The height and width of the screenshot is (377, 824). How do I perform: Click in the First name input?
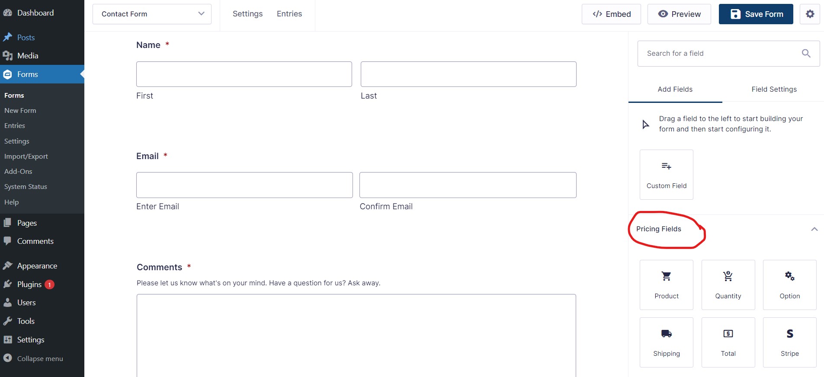[244, 74]
